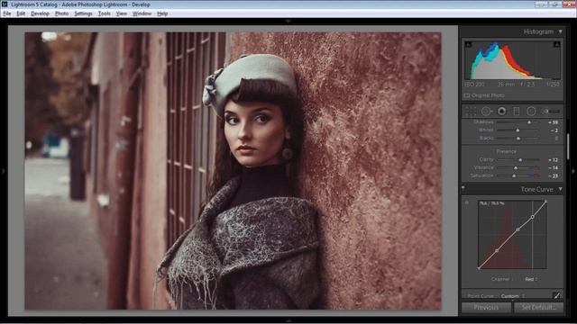The height and width of the screenshot is (324, 577).
Task: Click the Lightroom app icon in title bar
Action: pyautogui.click(x=4, y=4)
